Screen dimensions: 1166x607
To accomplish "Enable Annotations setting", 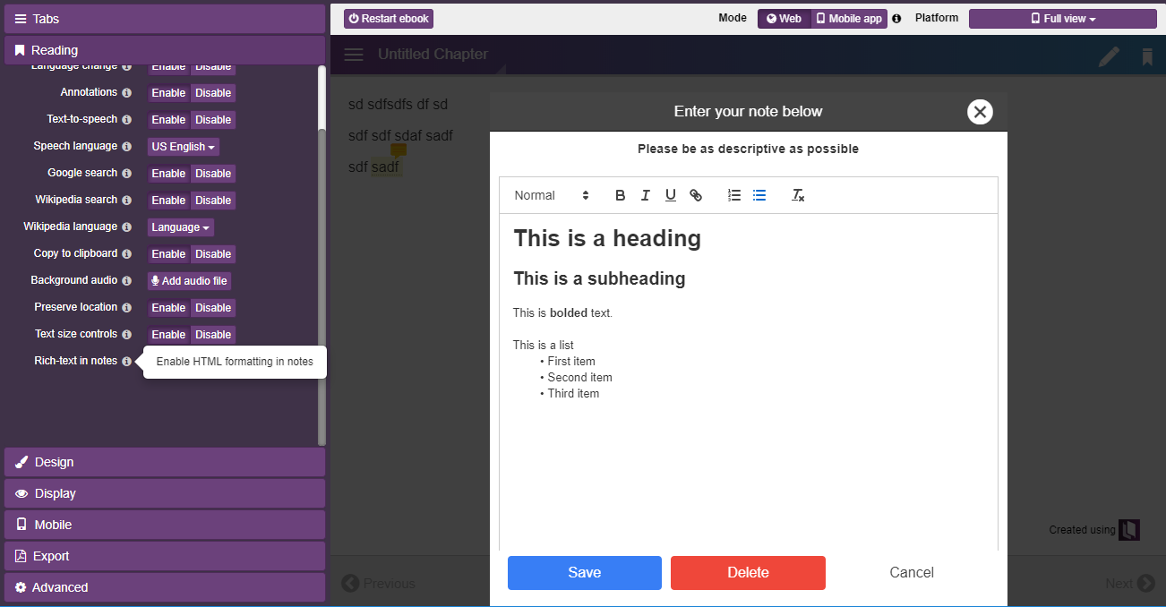I will click(x=168, y=93).
